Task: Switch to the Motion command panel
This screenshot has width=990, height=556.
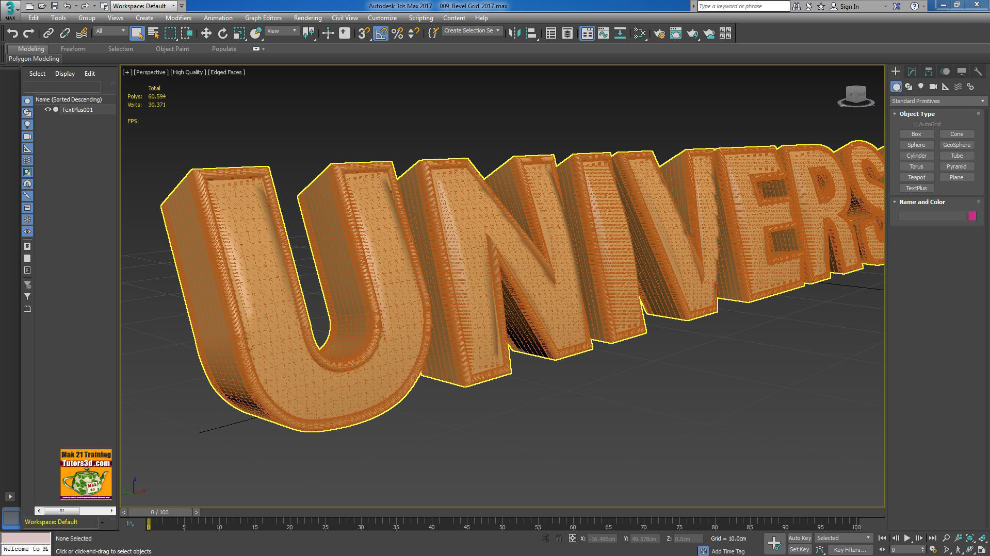Action: (x=945, y=72)
